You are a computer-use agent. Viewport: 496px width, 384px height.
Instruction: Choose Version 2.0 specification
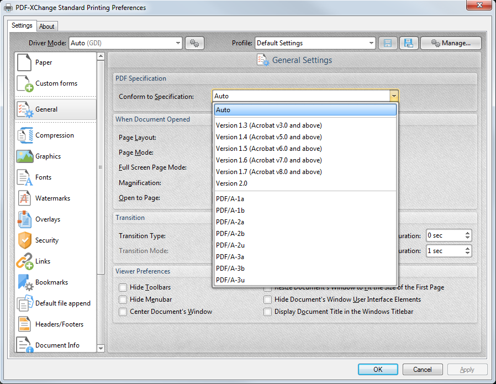(x=305, y=183)
